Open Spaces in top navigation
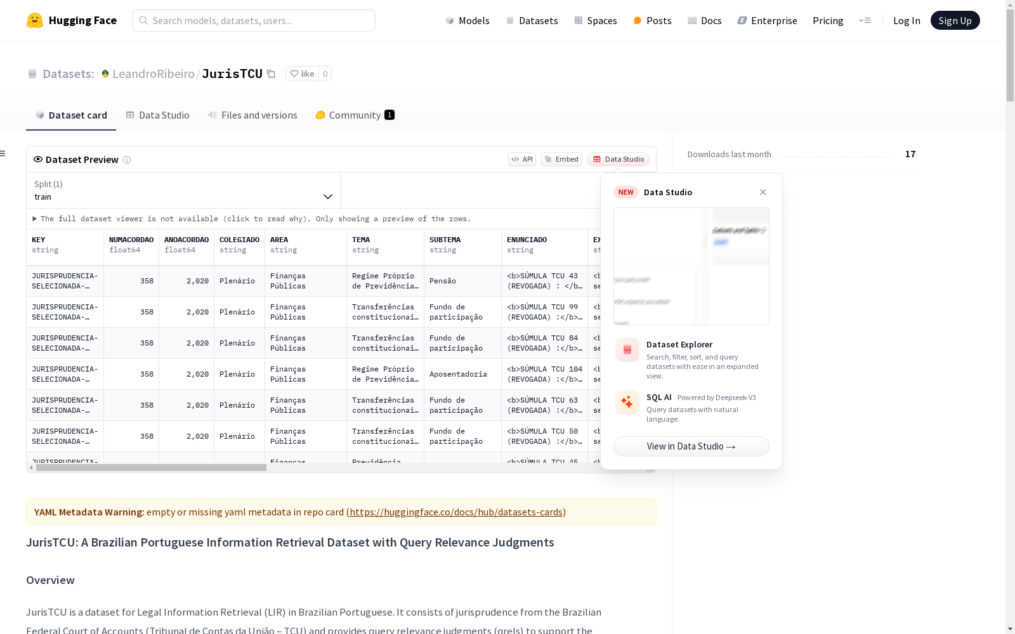This screenshot has width=1015, height=634. pyautogui.click(x=595, y=20)
